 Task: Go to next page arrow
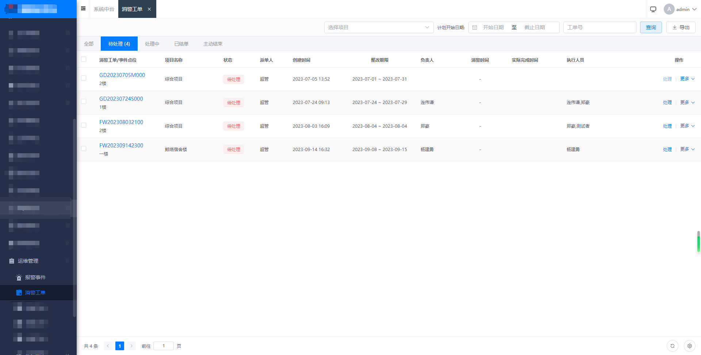(x=131, y=346)
